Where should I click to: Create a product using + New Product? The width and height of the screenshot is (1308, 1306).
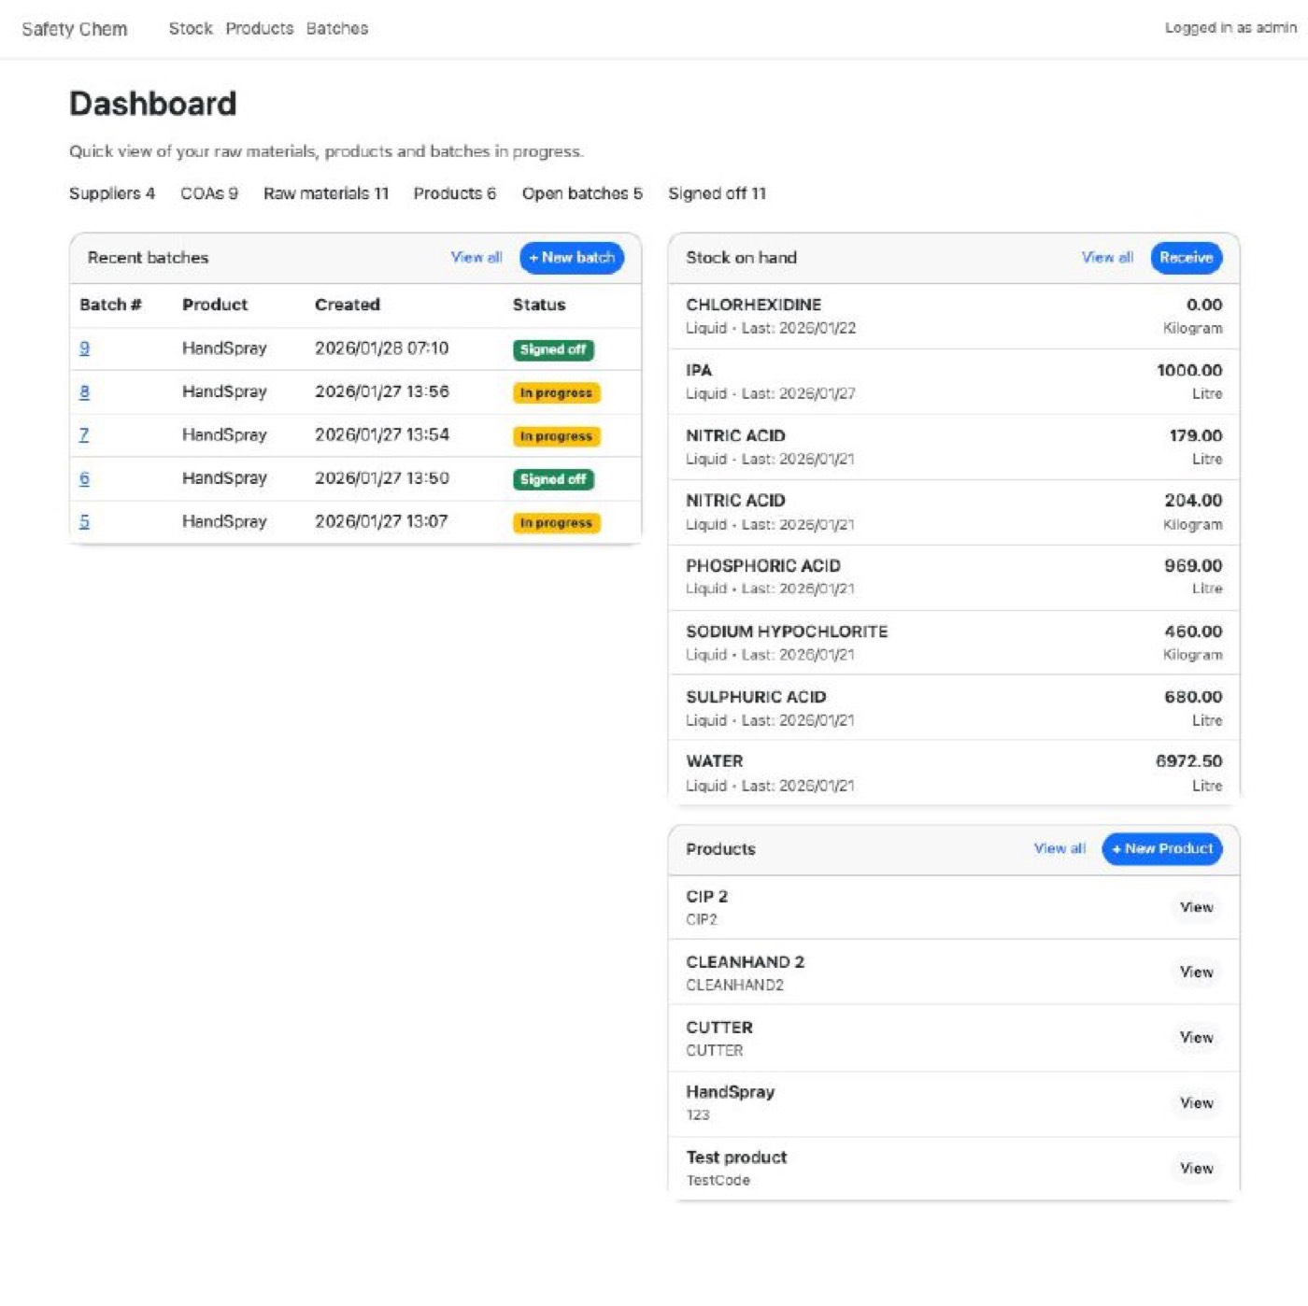1161,848
